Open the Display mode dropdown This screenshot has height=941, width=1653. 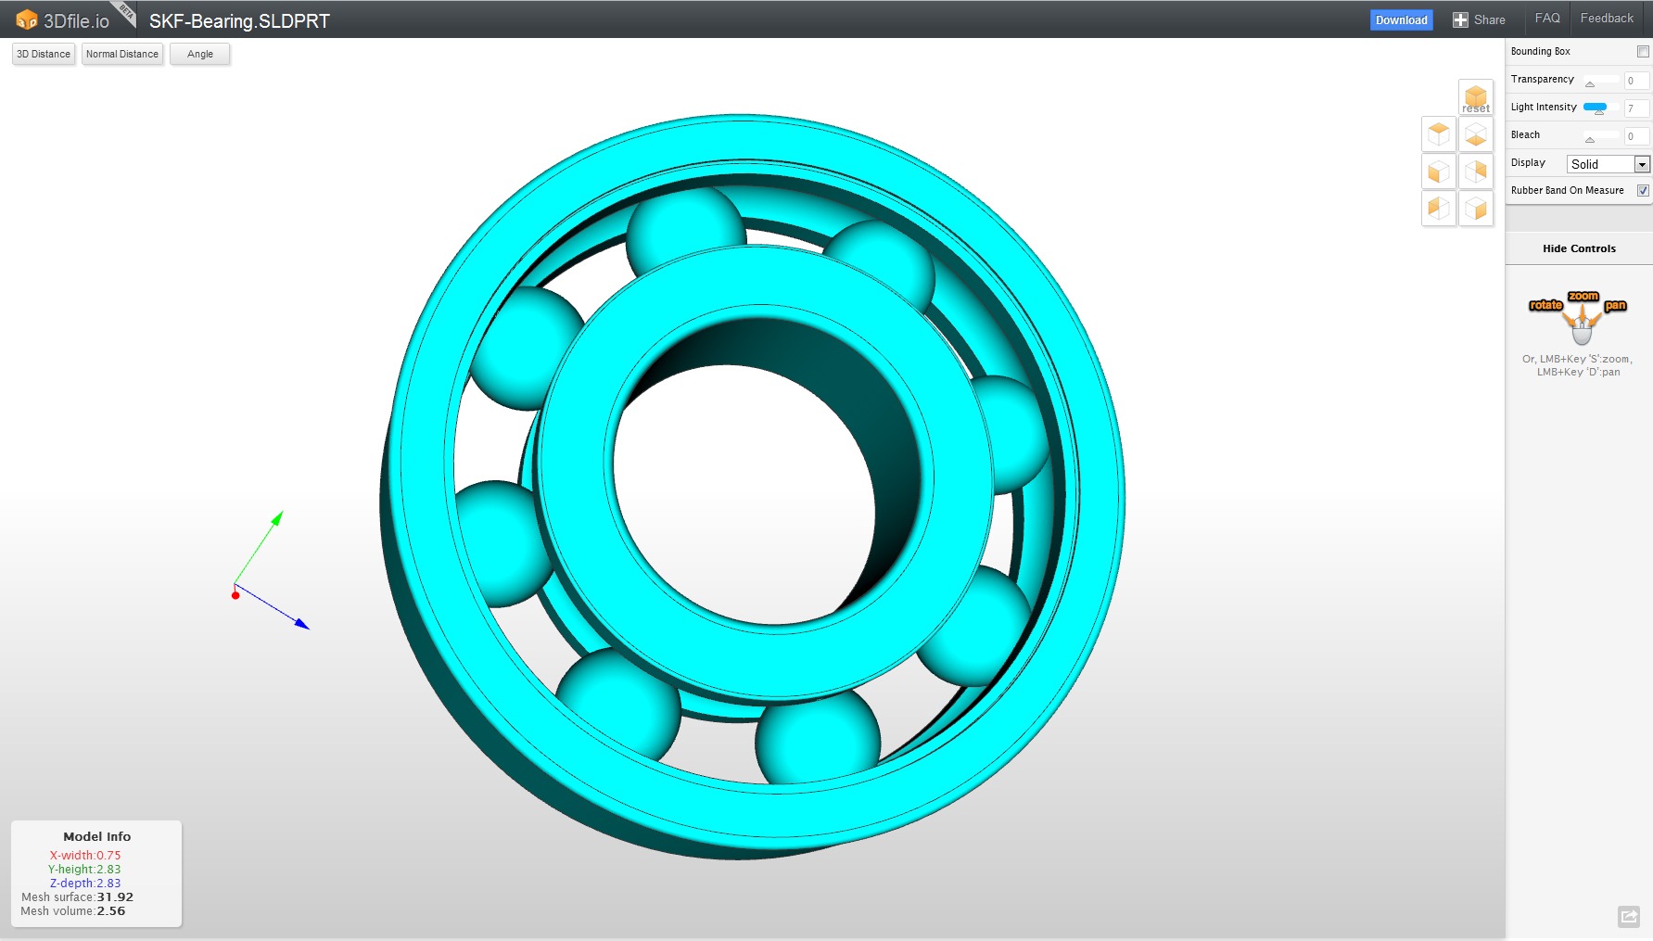1608,164
